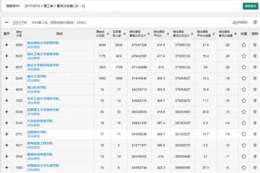Expand row 4606 with its plus button

(6, 90)
